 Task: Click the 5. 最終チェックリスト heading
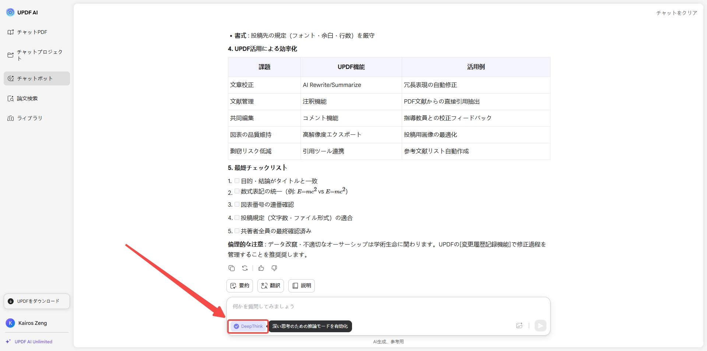[257, 168]
